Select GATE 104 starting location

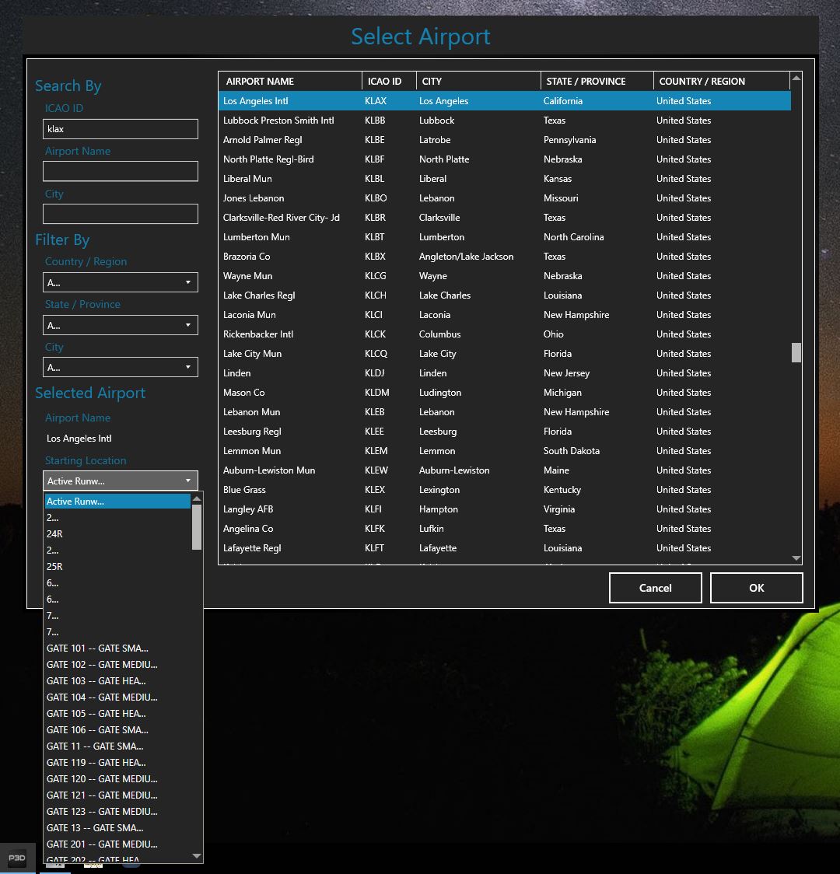point(117,697)
